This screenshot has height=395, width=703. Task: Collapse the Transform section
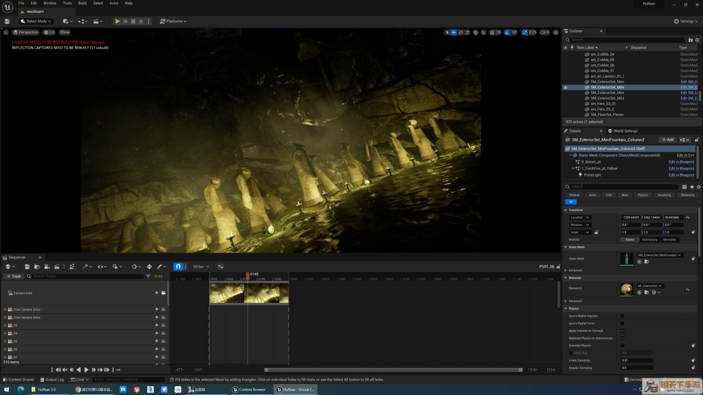coord(566,210)
